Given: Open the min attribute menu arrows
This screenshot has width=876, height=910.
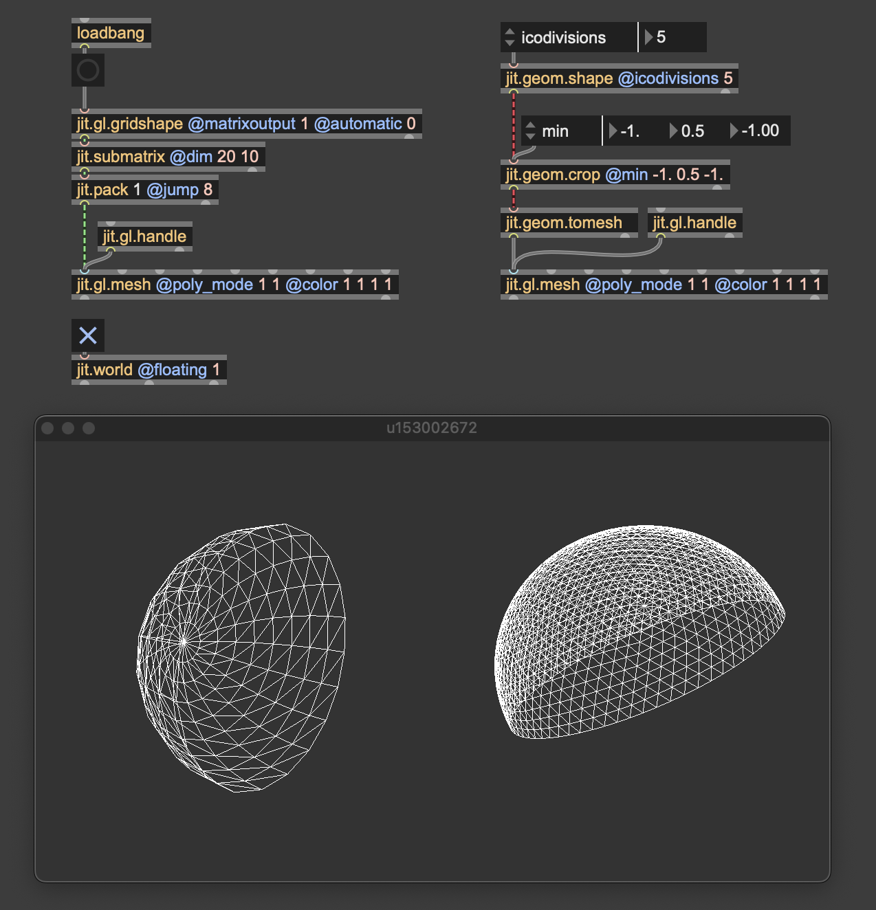Looking at the screenshot, I should (x=530, y=131).
